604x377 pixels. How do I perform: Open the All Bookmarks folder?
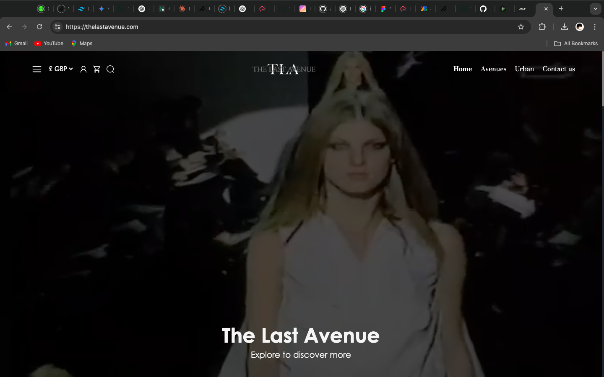[x=576, y=44]
